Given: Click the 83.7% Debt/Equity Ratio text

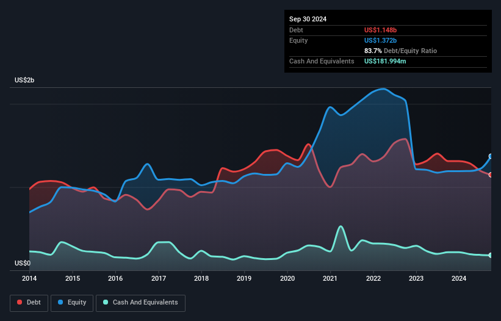Looking at the screenshot, I should [400, 51].
